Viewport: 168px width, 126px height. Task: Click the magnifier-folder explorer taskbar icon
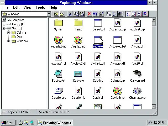[26, 123]
